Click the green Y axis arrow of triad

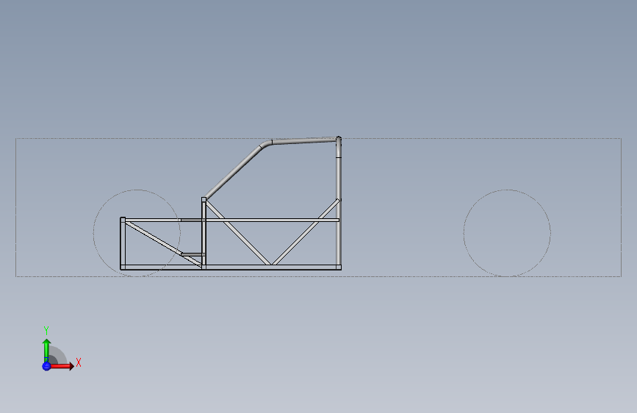tap(46, 351)
